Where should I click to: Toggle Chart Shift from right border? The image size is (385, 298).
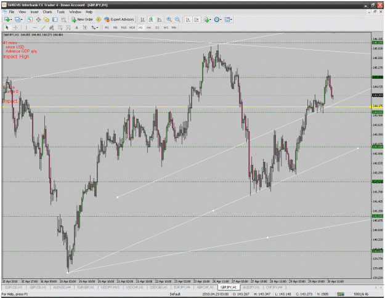coord(197,19)
